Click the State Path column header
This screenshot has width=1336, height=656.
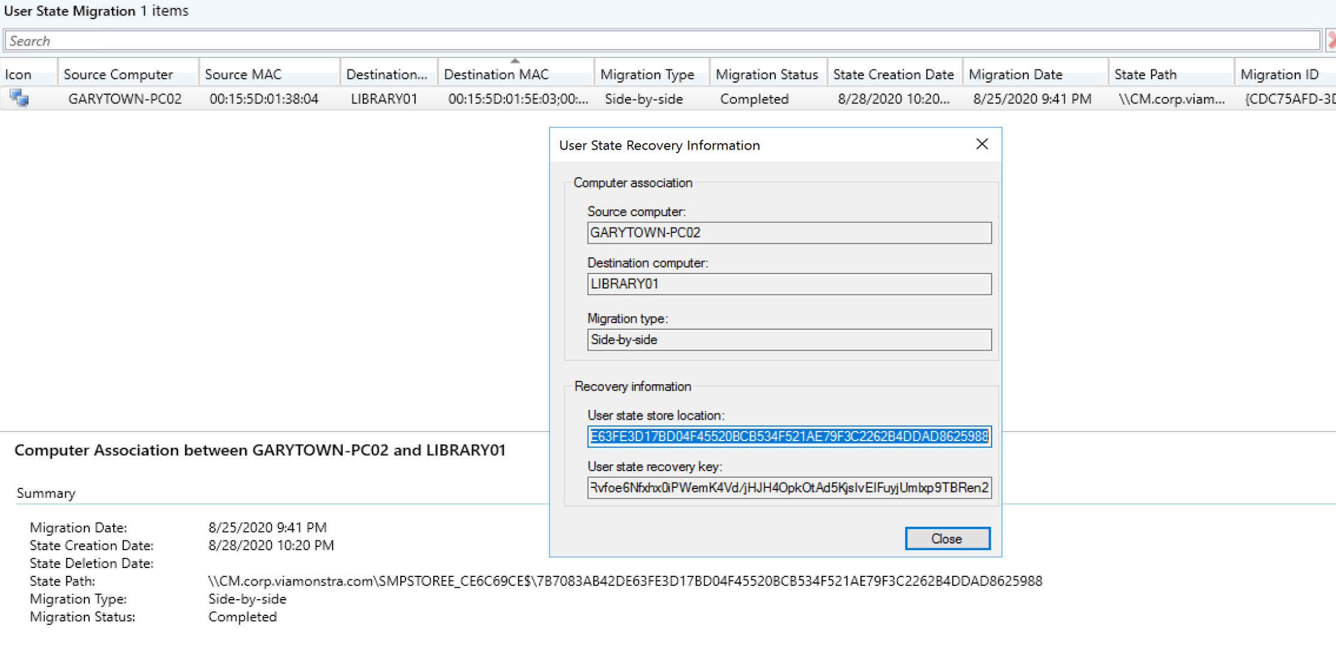(x=1145, y=74)
